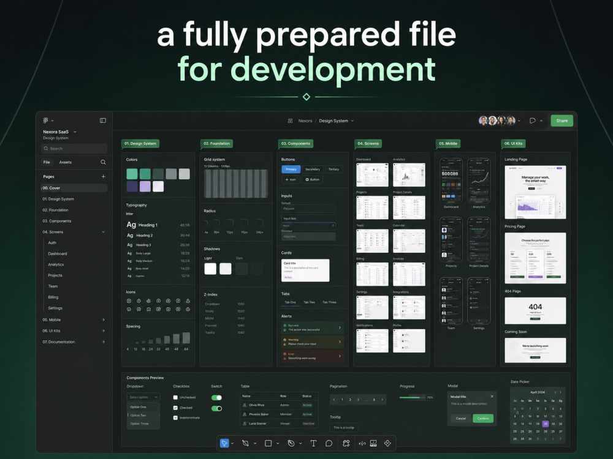Image resolution: width=613 pixels, height=459 pixels.
Task: Click next month arrow in Date Picker
Action: click(x=560, y=392)
